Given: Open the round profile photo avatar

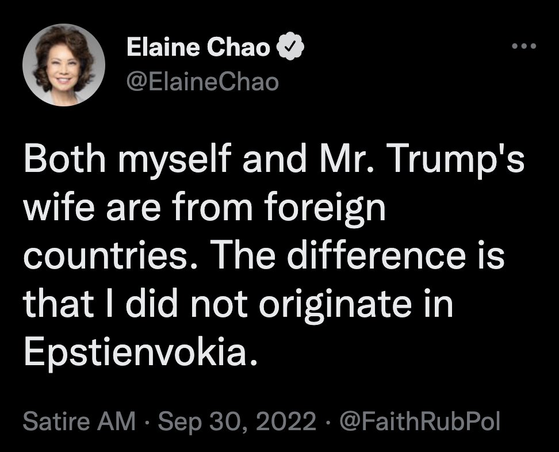Looking at the screenshot, I should pyautogui.click(x=64, y=65).
